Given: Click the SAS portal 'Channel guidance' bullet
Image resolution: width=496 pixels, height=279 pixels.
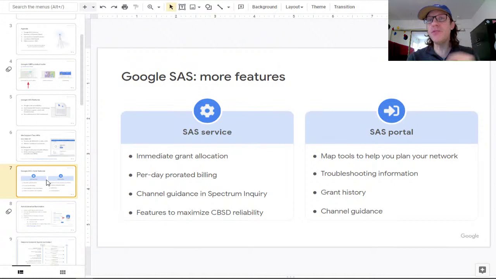Looking at the screenshot, I should [x=351, y=211].
